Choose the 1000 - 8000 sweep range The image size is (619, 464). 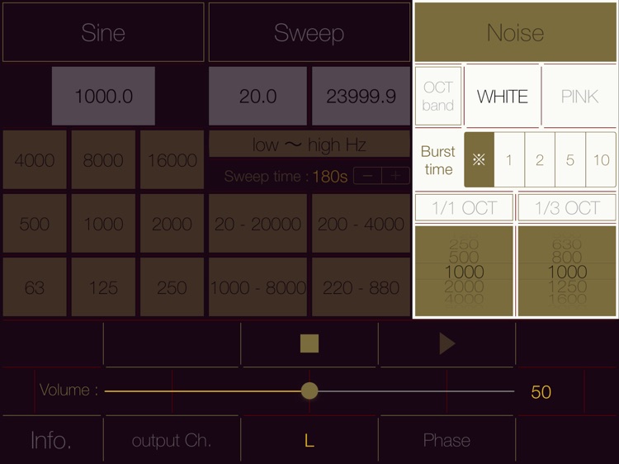pos(258,287)
